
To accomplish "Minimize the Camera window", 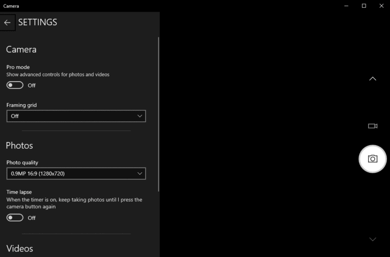I will click(x=346, y=6).
